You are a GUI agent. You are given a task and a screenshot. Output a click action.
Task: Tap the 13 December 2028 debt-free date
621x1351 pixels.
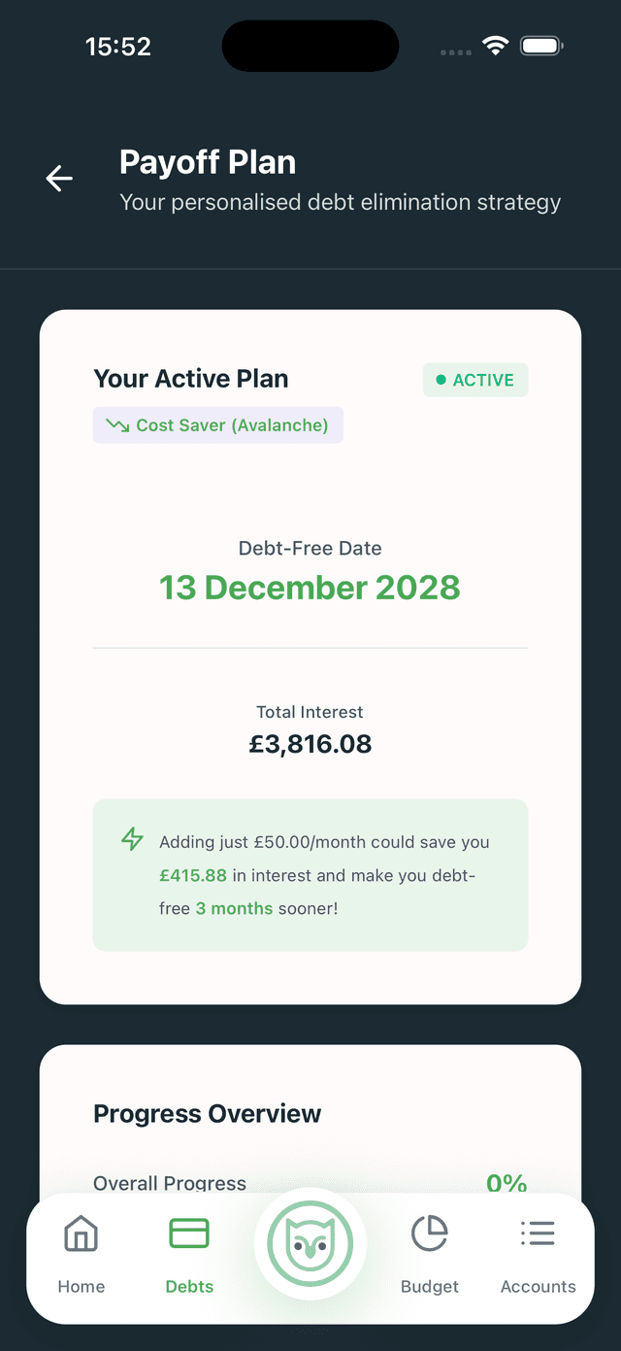click(x=310, y=588)
